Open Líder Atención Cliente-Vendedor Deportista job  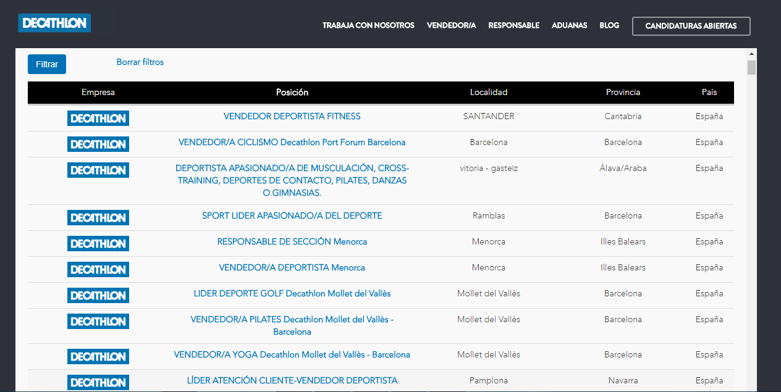pos(292,381)
